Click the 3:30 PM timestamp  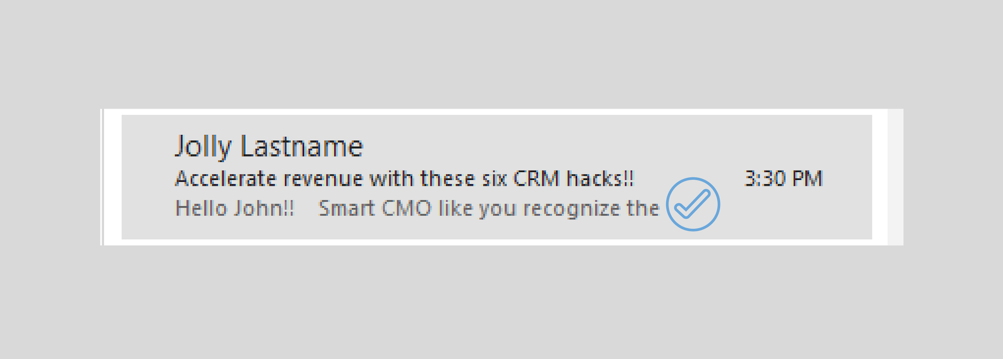[784, 179]
